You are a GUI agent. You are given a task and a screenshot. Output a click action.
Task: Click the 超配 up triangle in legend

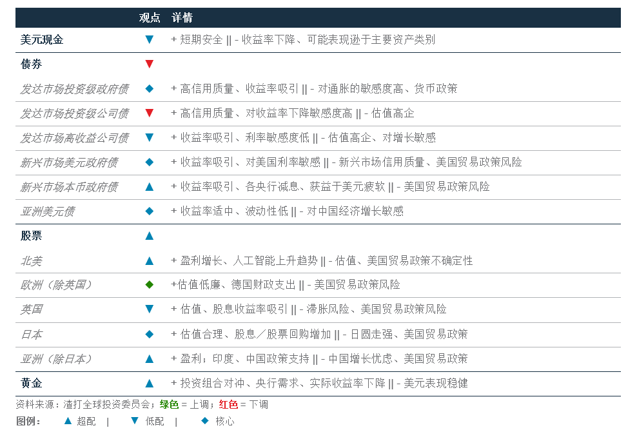pyautogui.click(x=68, y=421)
